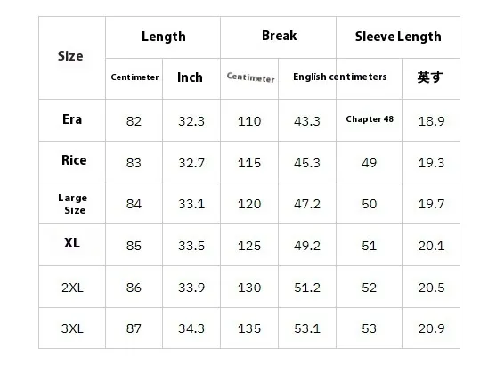
Task: Click the 52 sleeve value for 2XL
Action: (x=369, y=288)
